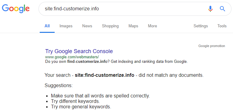Click the promotion snippet about owning find-customerize.info
The width and height of the screenshot is (233, 112).
[116, 62]
